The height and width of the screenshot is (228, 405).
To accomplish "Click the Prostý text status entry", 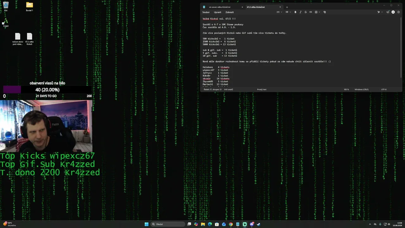I will (262, 89).
